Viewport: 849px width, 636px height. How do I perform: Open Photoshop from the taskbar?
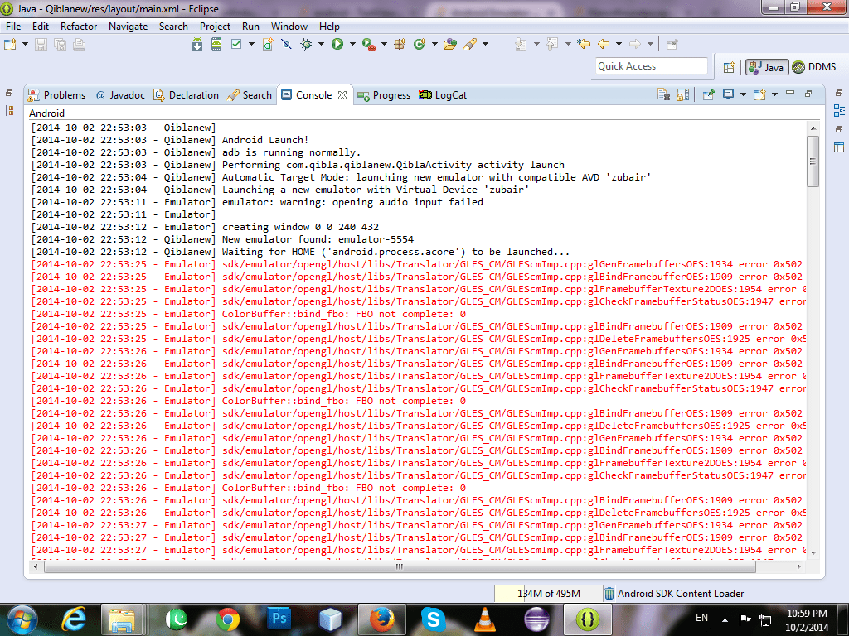pyautogui.click(x=279, y=619)
